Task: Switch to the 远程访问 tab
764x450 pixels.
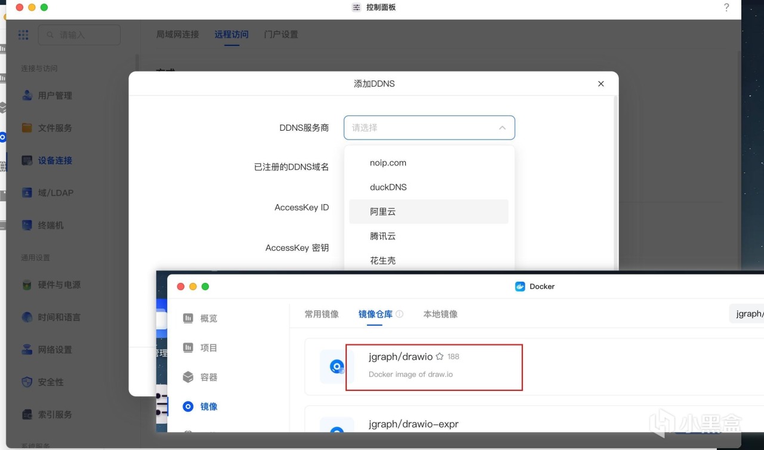Action: click(232, 35)
